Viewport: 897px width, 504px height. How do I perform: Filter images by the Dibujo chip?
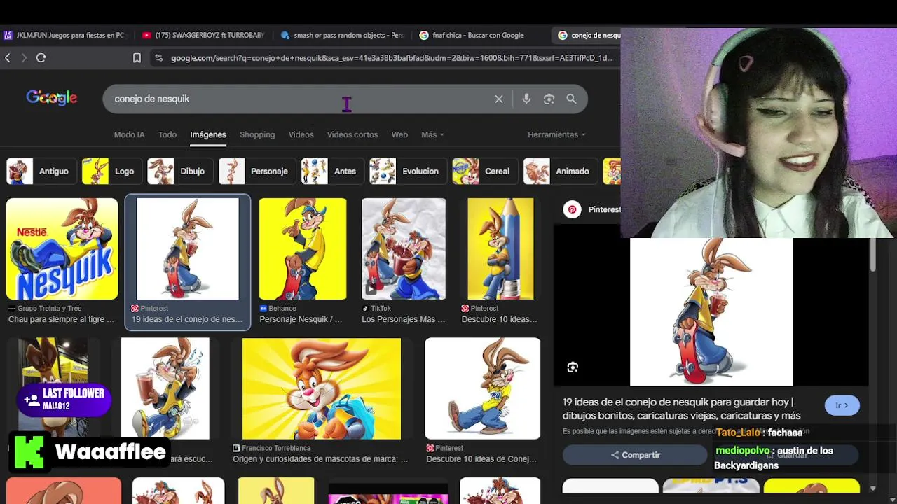(179, 171)
